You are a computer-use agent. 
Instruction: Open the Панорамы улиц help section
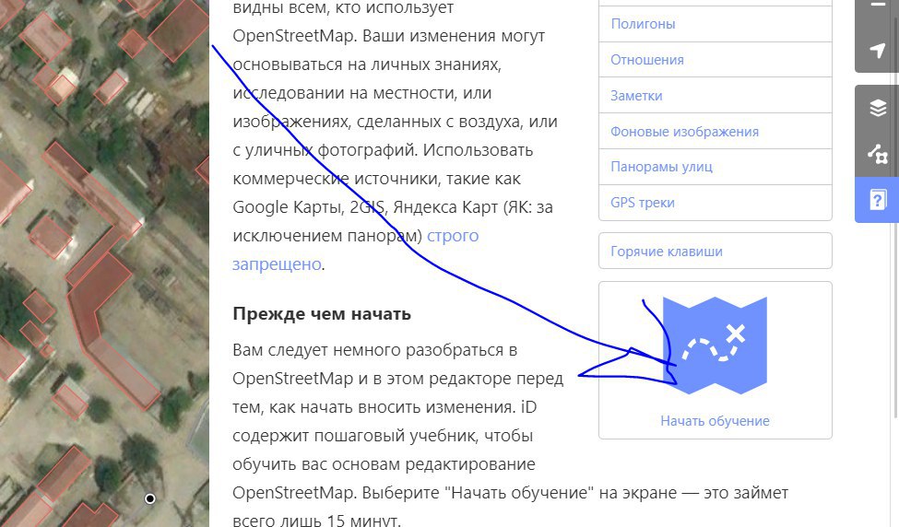pyautogui.click(x=715, y=167)
